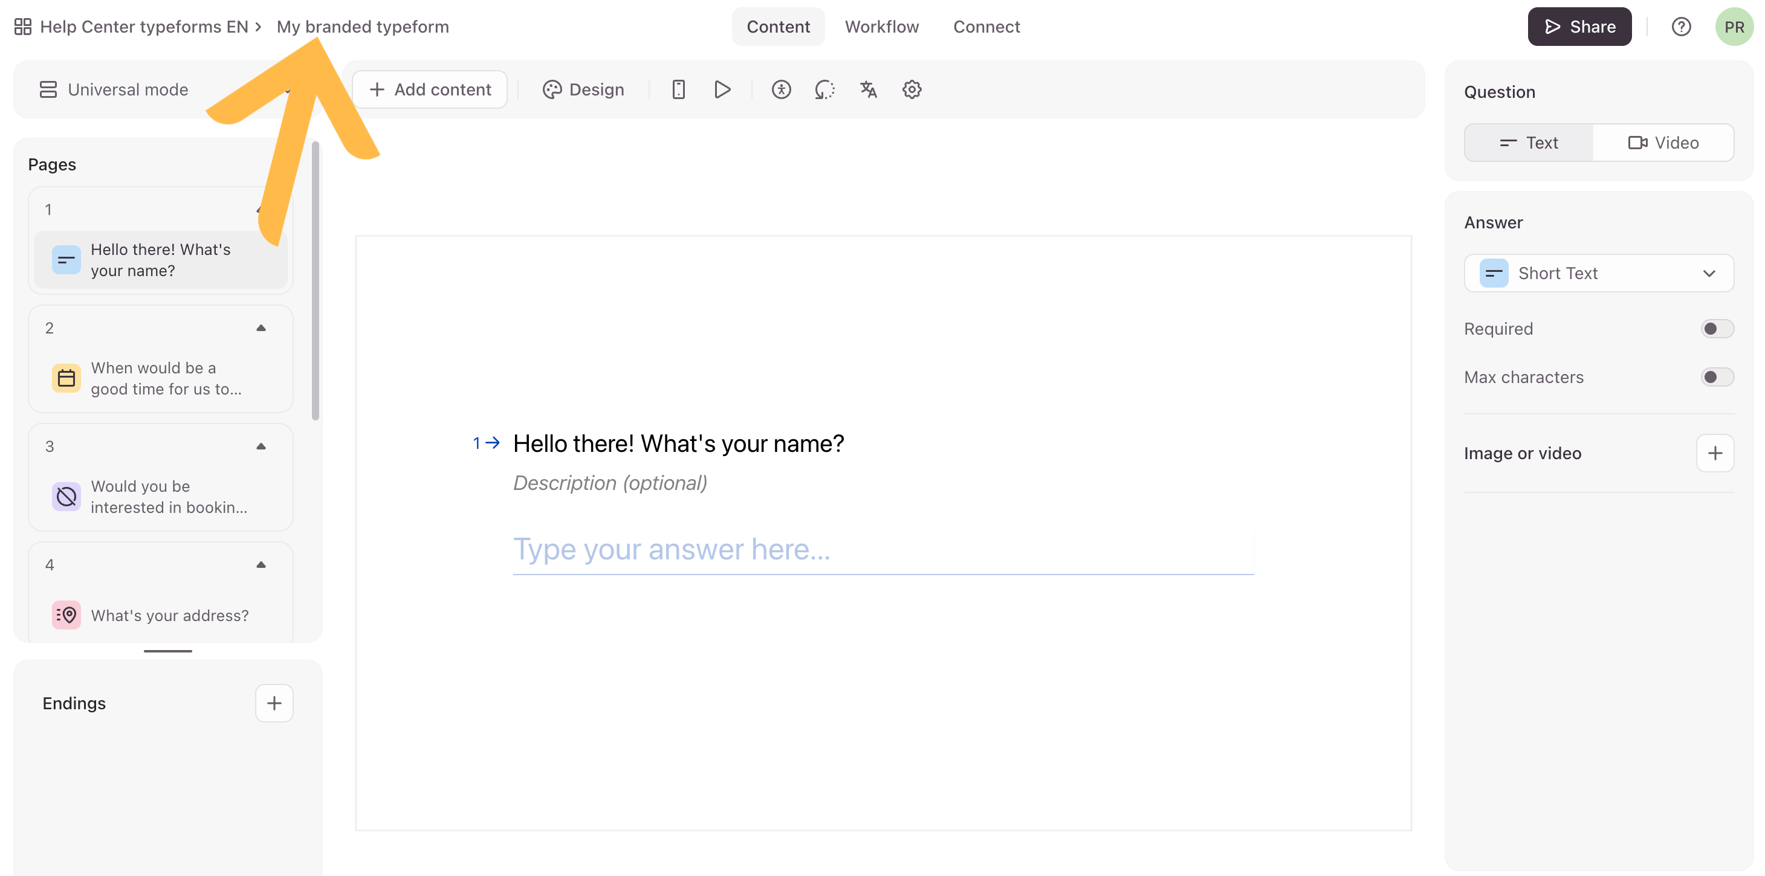Click the Share button
1765x876 pixels.
click(1579, 27)
